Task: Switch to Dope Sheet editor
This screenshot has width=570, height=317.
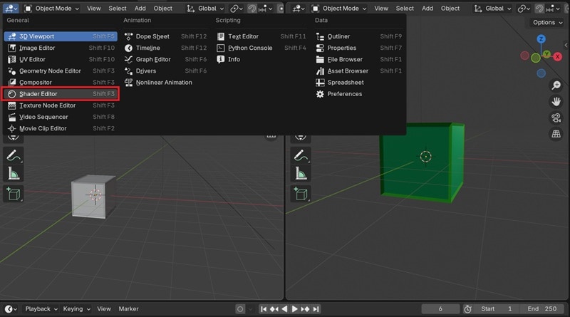Action: pyautogui.click(x=165, y=36)
